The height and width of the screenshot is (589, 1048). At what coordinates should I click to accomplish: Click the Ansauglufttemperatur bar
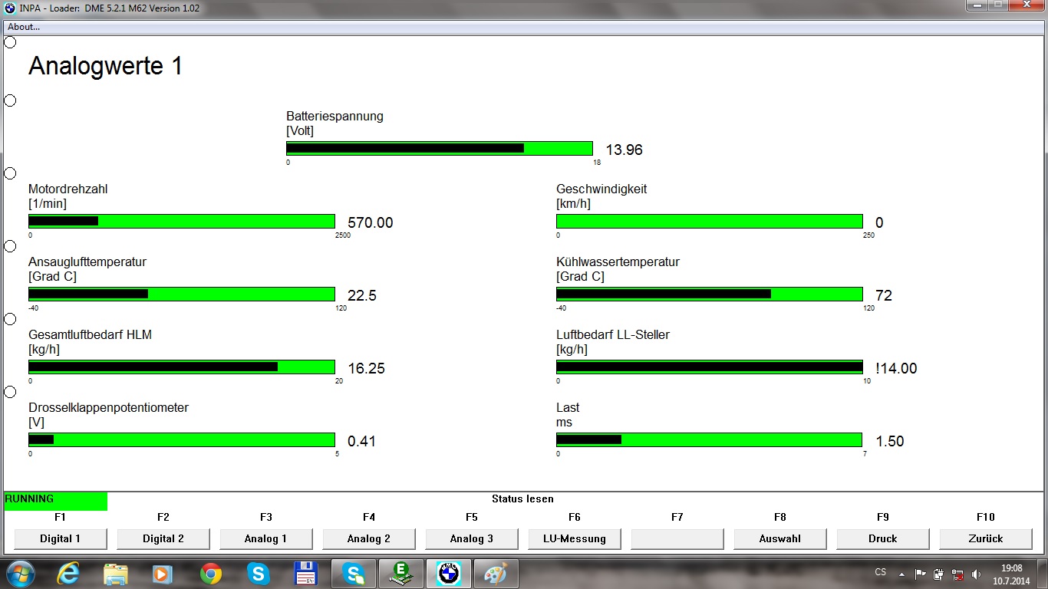pos(182,294)
